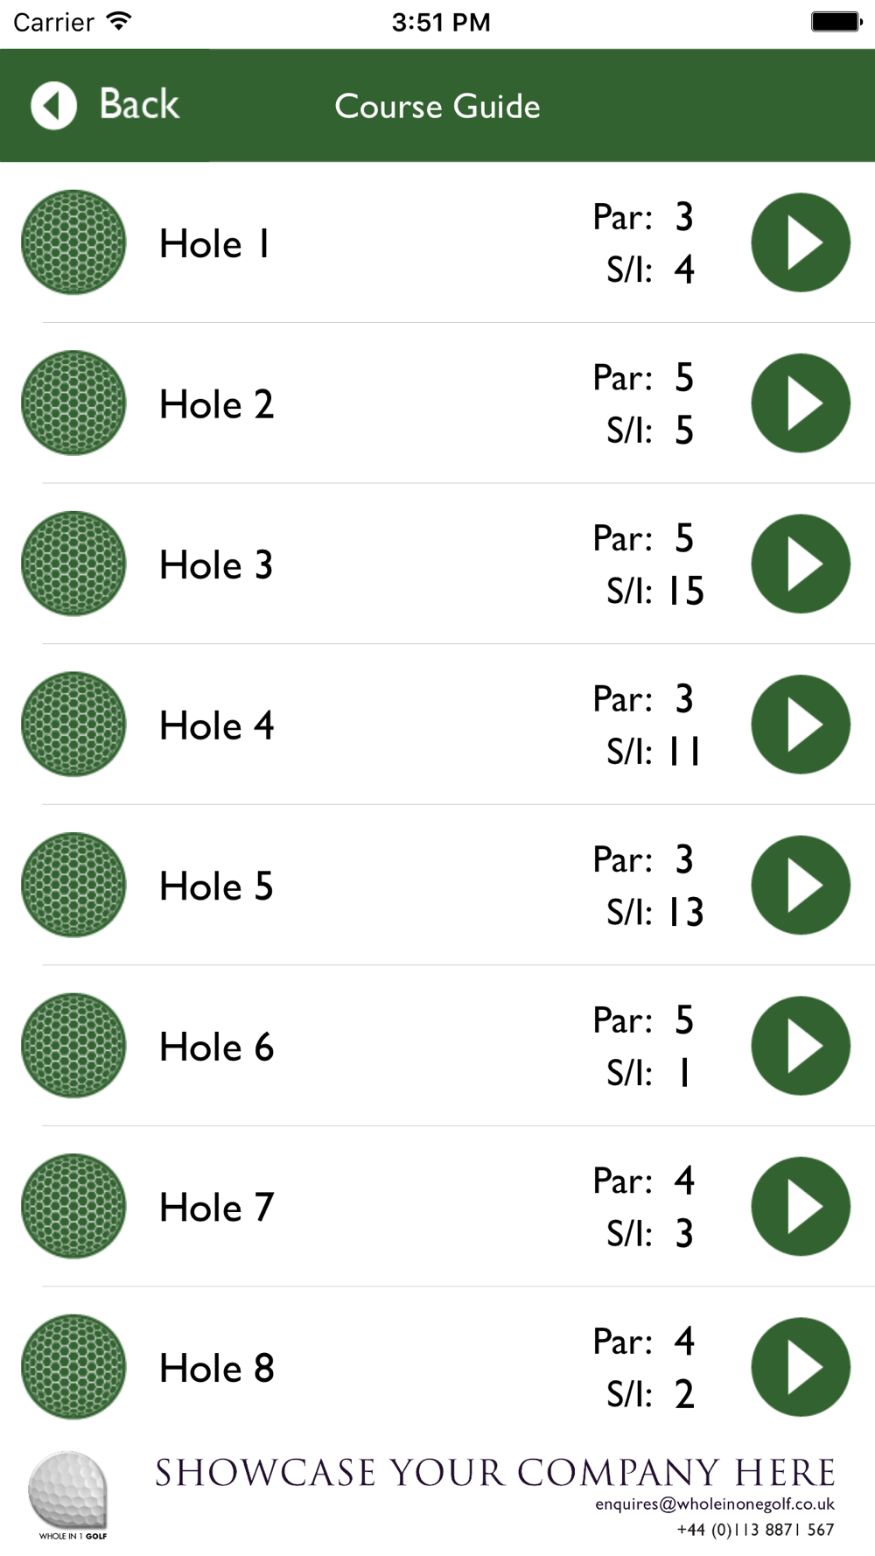
Task: Tap the +44 phone number in the footer
Action: tap(754, 1530)
